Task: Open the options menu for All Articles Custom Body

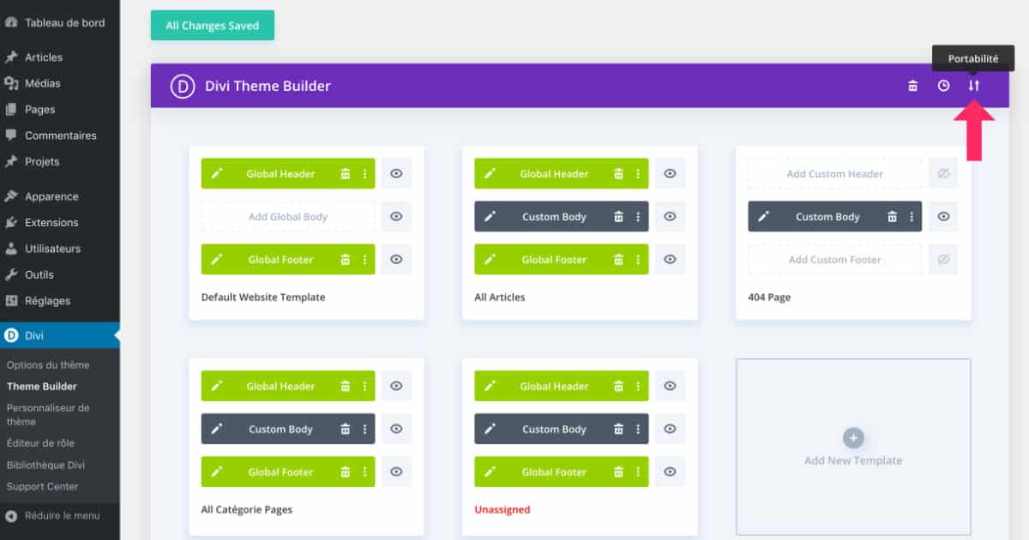Action: click(638, 217)
